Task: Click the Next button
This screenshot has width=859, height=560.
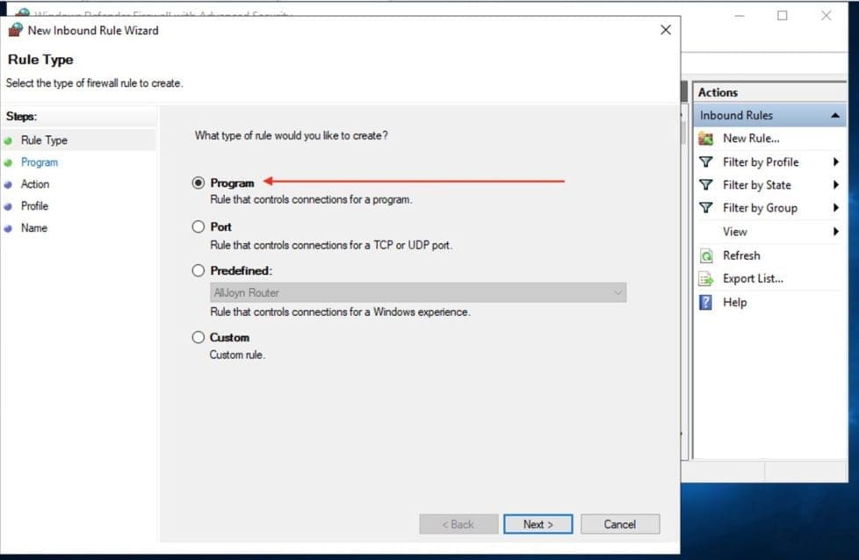Action: [x=538, y=524]
